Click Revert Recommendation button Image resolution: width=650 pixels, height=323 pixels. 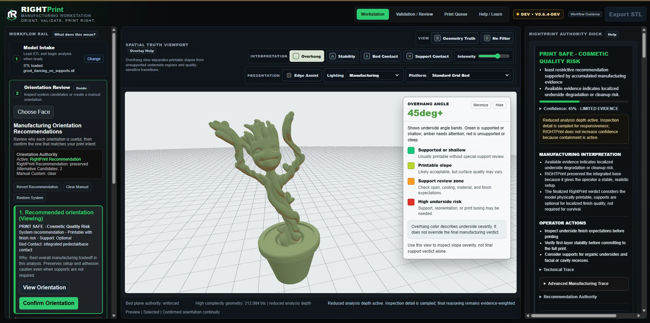pyautogui.click(x=37, y=187)
